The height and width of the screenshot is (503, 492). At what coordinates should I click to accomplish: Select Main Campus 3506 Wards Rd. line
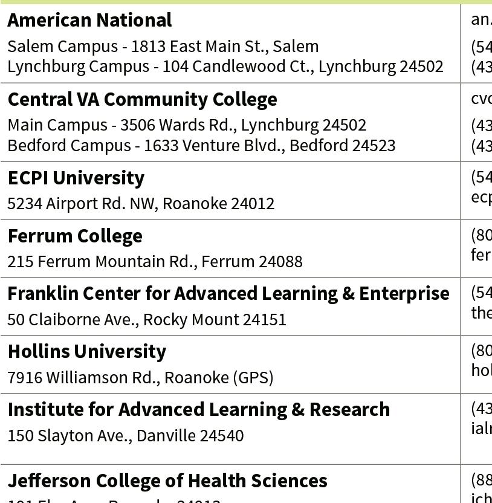pyautogui.click(x=187, y=125)
